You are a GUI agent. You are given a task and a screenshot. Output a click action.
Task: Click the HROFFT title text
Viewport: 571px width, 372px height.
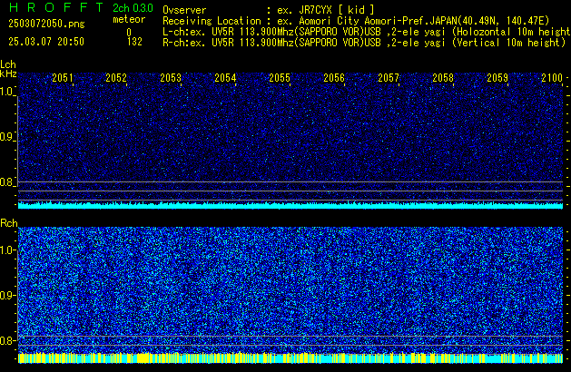pyautogui.click(x=55, y=7)
